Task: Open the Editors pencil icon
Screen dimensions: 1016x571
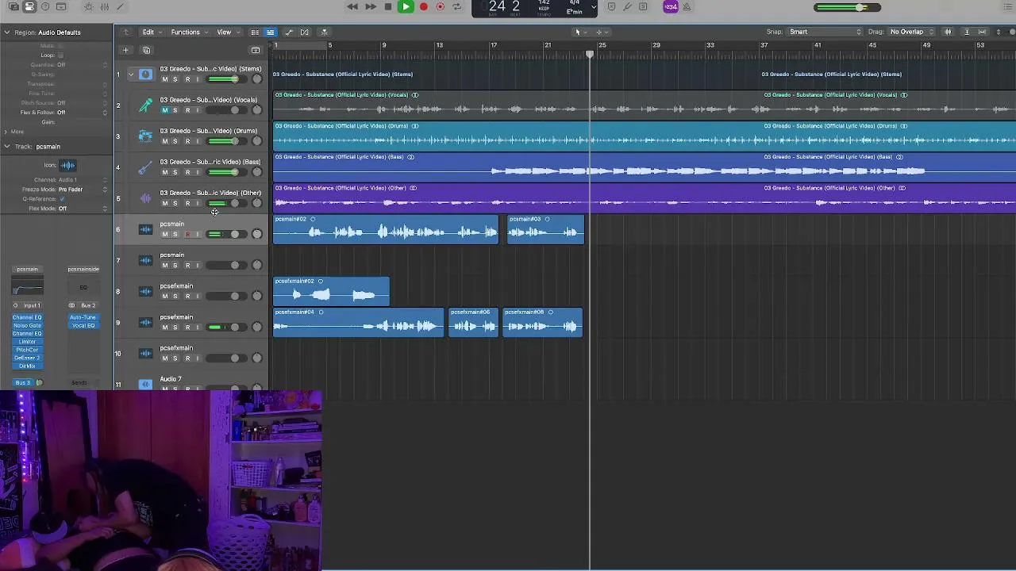Action: pos(120,7)
